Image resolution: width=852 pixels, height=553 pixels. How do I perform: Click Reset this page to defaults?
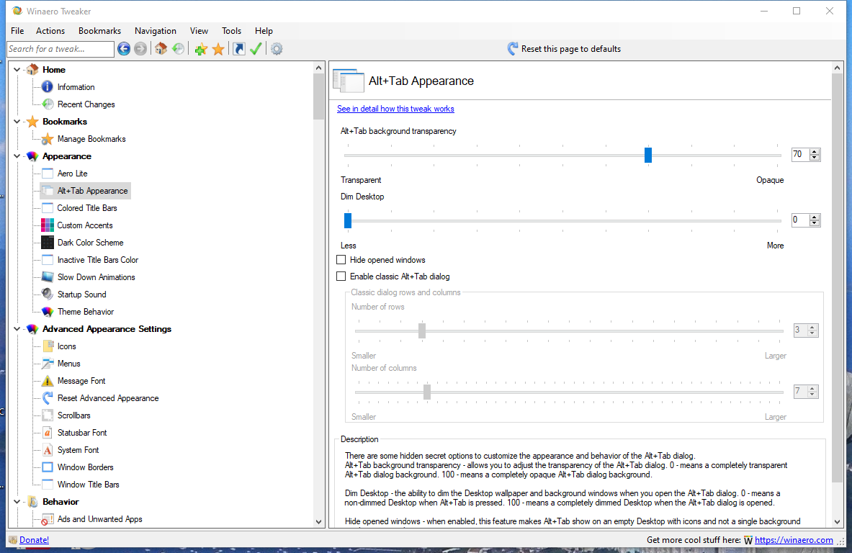(x=564, y=49)
